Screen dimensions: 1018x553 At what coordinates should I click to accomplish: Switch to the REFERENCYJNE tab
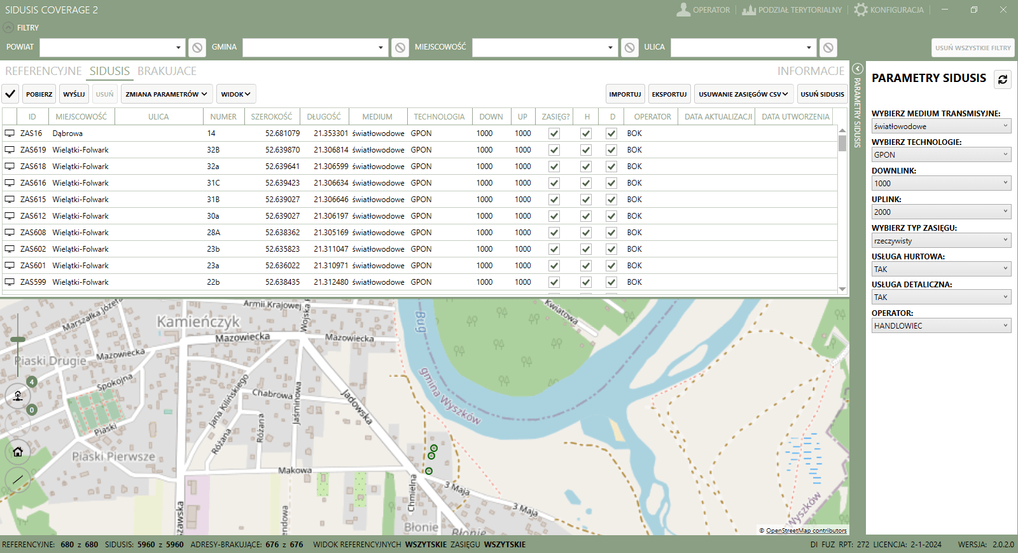tap(43, 71)
